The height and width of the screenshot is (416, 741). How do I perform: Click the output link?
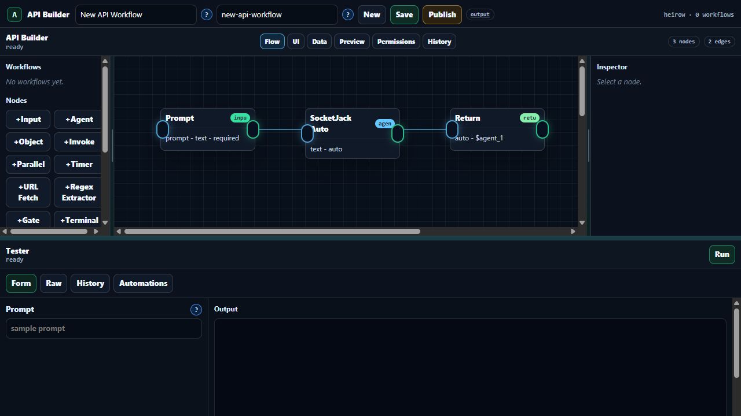(x=480, y=14)
